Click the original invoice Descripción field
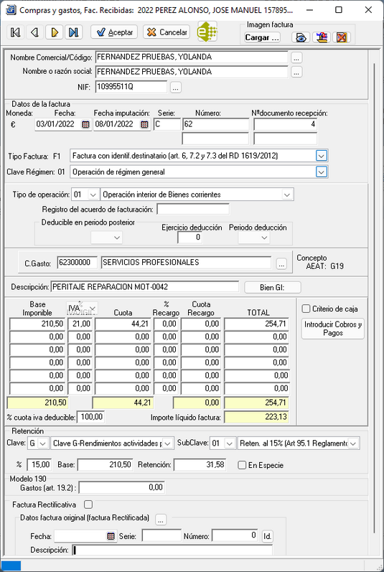 coord(172,550)
